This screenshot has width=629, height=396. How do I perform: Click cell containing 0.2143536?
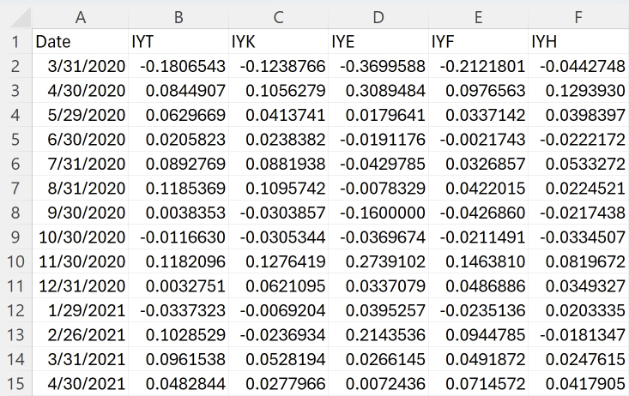coord(378,334)
